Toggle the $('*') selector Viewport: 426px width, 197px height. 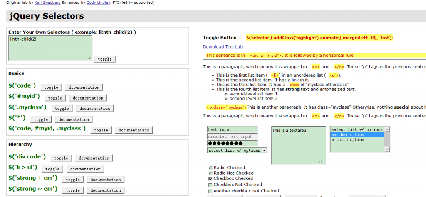pyautogui.click(x=41, y=119)
